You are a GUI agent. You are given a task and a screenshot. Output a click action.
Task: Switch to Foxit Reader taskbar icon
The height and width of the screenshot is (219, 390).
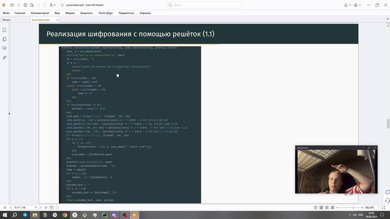(x=134, y=215)
